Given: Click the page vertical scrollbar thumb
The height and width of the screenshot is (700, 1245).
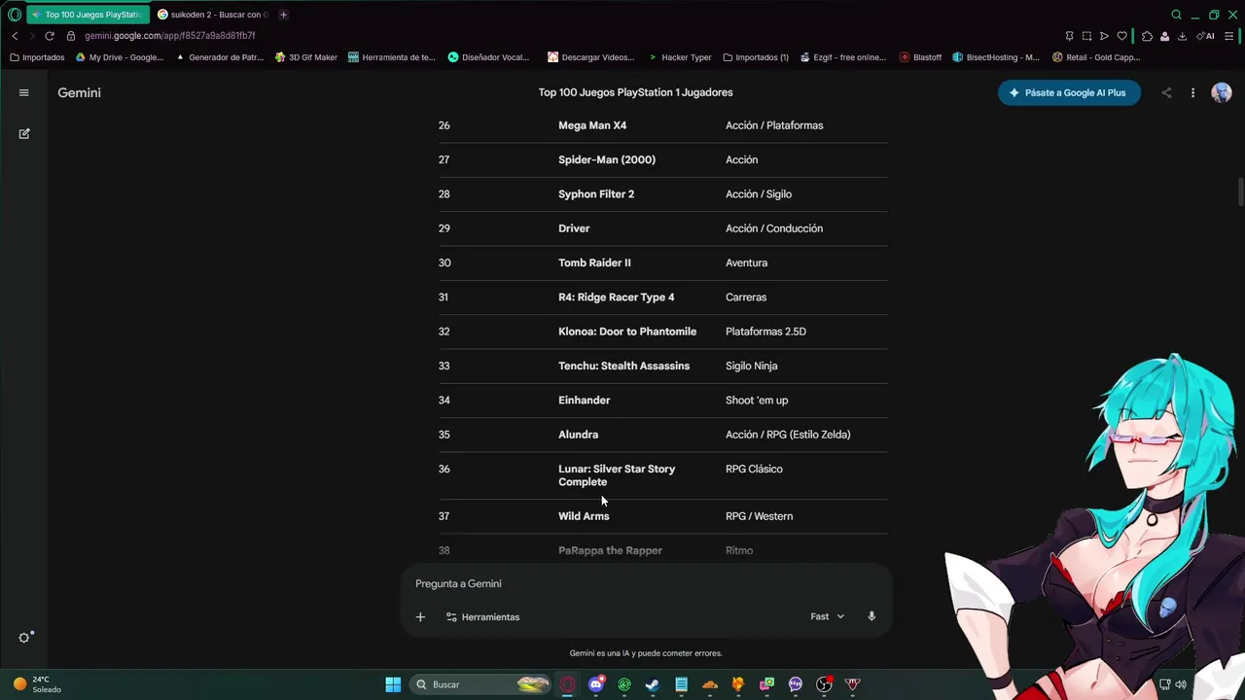Looking at the screenshot, I should (1240, 192).
